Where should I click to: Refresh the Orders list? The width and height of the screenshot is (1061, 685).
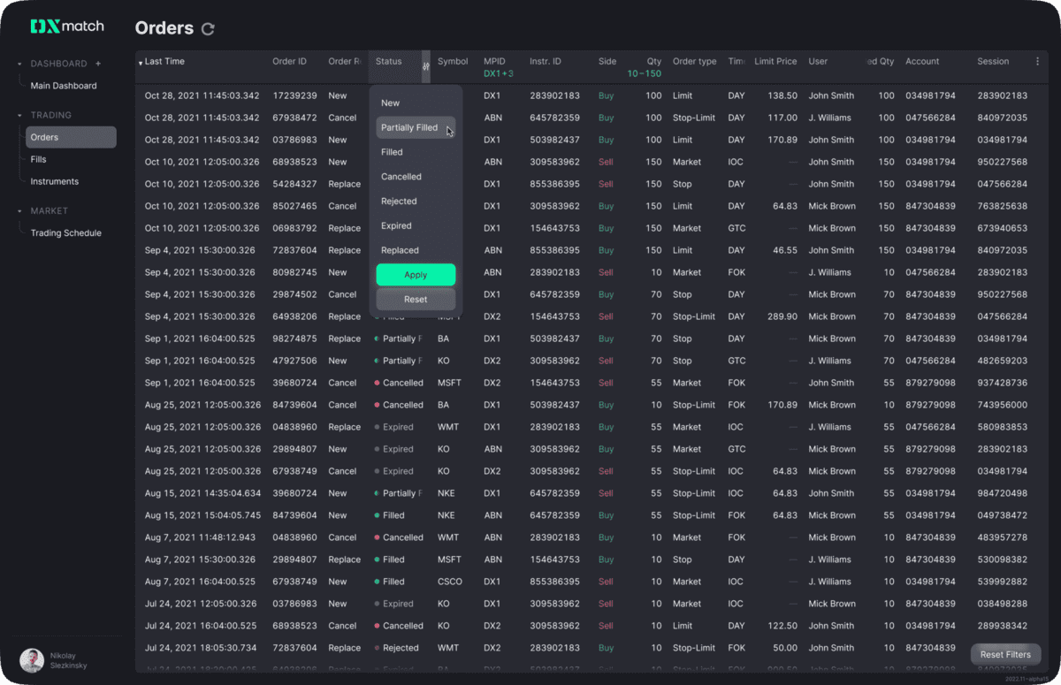coord(208,28)
